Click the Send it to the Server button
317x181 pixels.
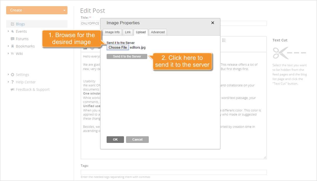point(127,56)
